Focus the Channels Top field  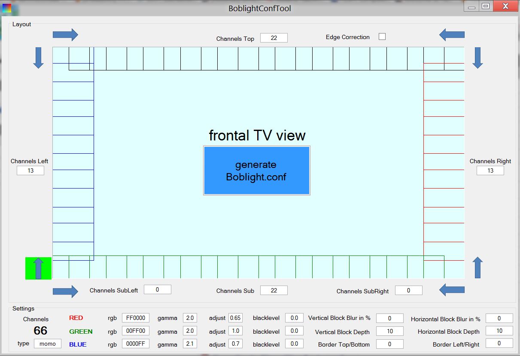(274, 38)
